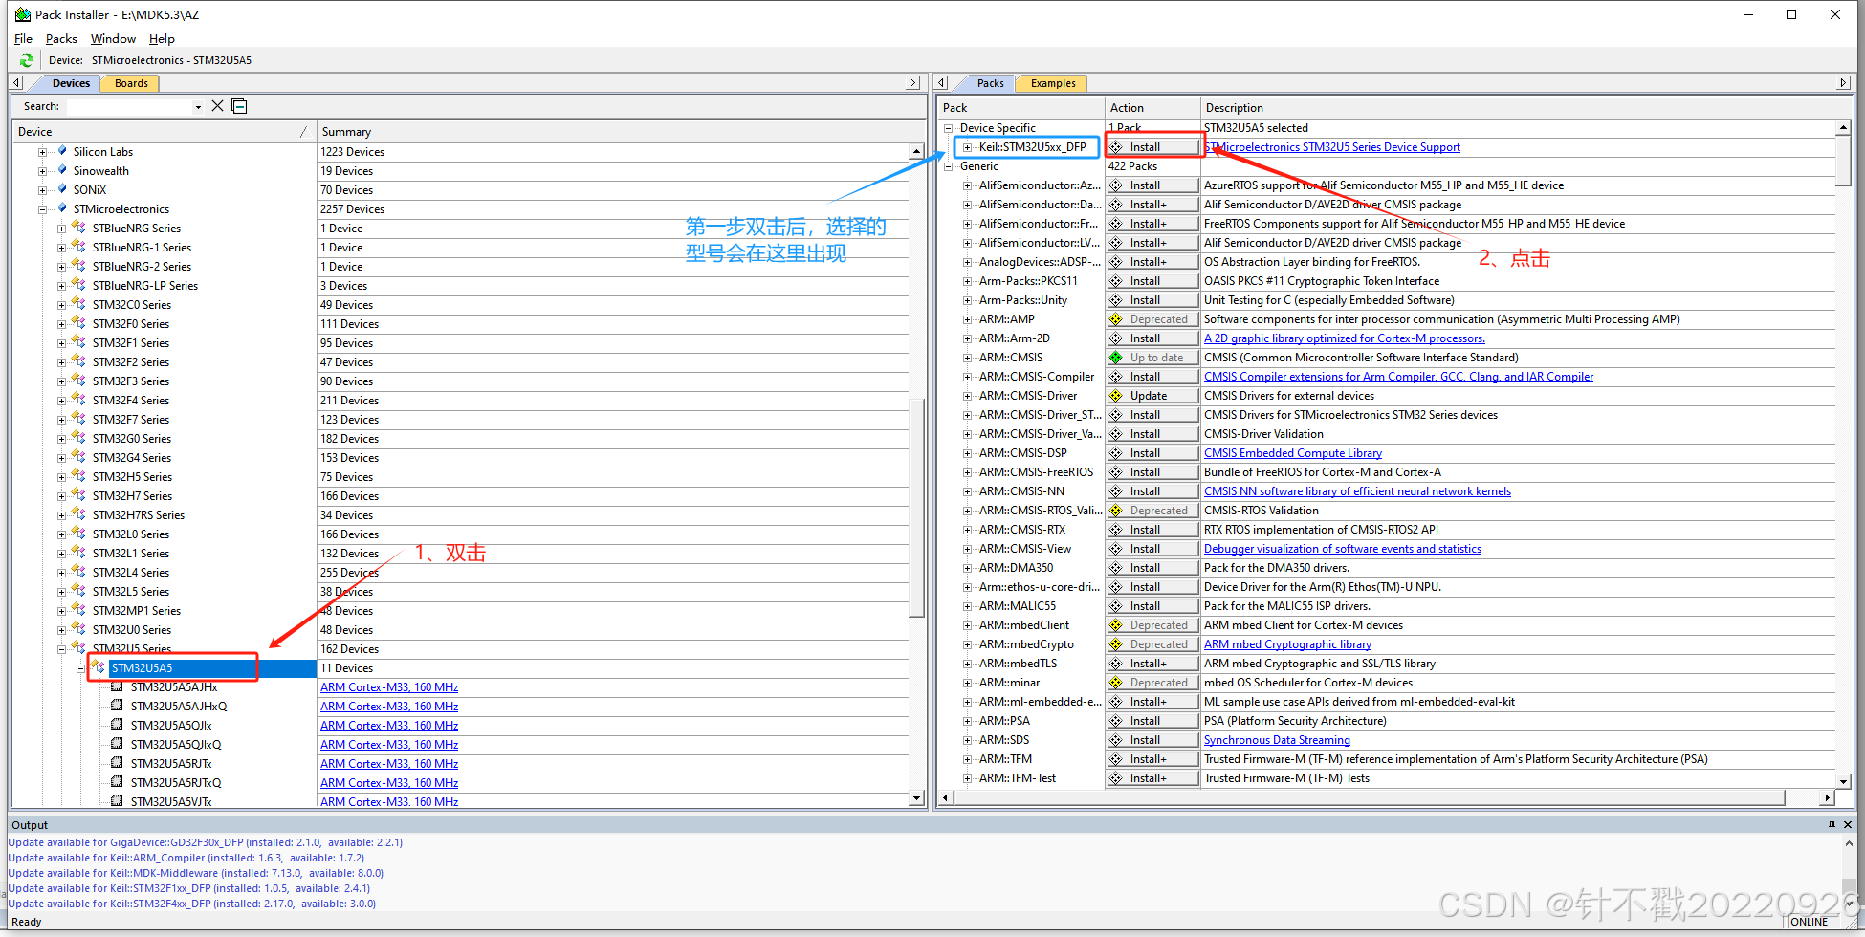
Task: Click the packs list scroll-down arrow
Action: pos(1843,780)
